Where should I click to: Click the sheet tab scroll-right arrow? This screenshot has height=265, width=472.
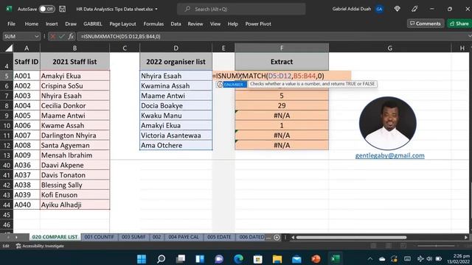[16, 237]
